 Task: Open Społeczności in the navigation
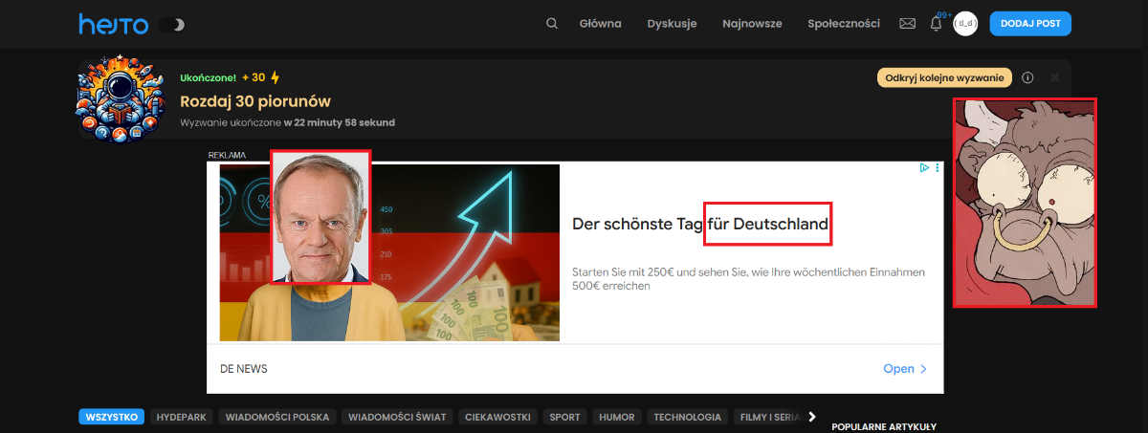click(843, 24)
